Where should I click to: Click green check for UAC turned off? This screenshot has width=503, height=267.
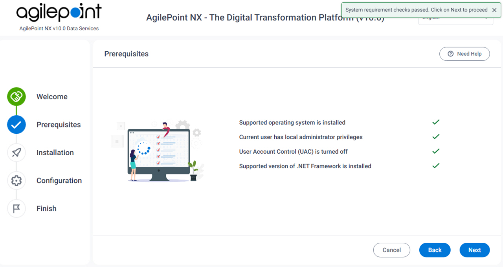(x=436, y=151)
